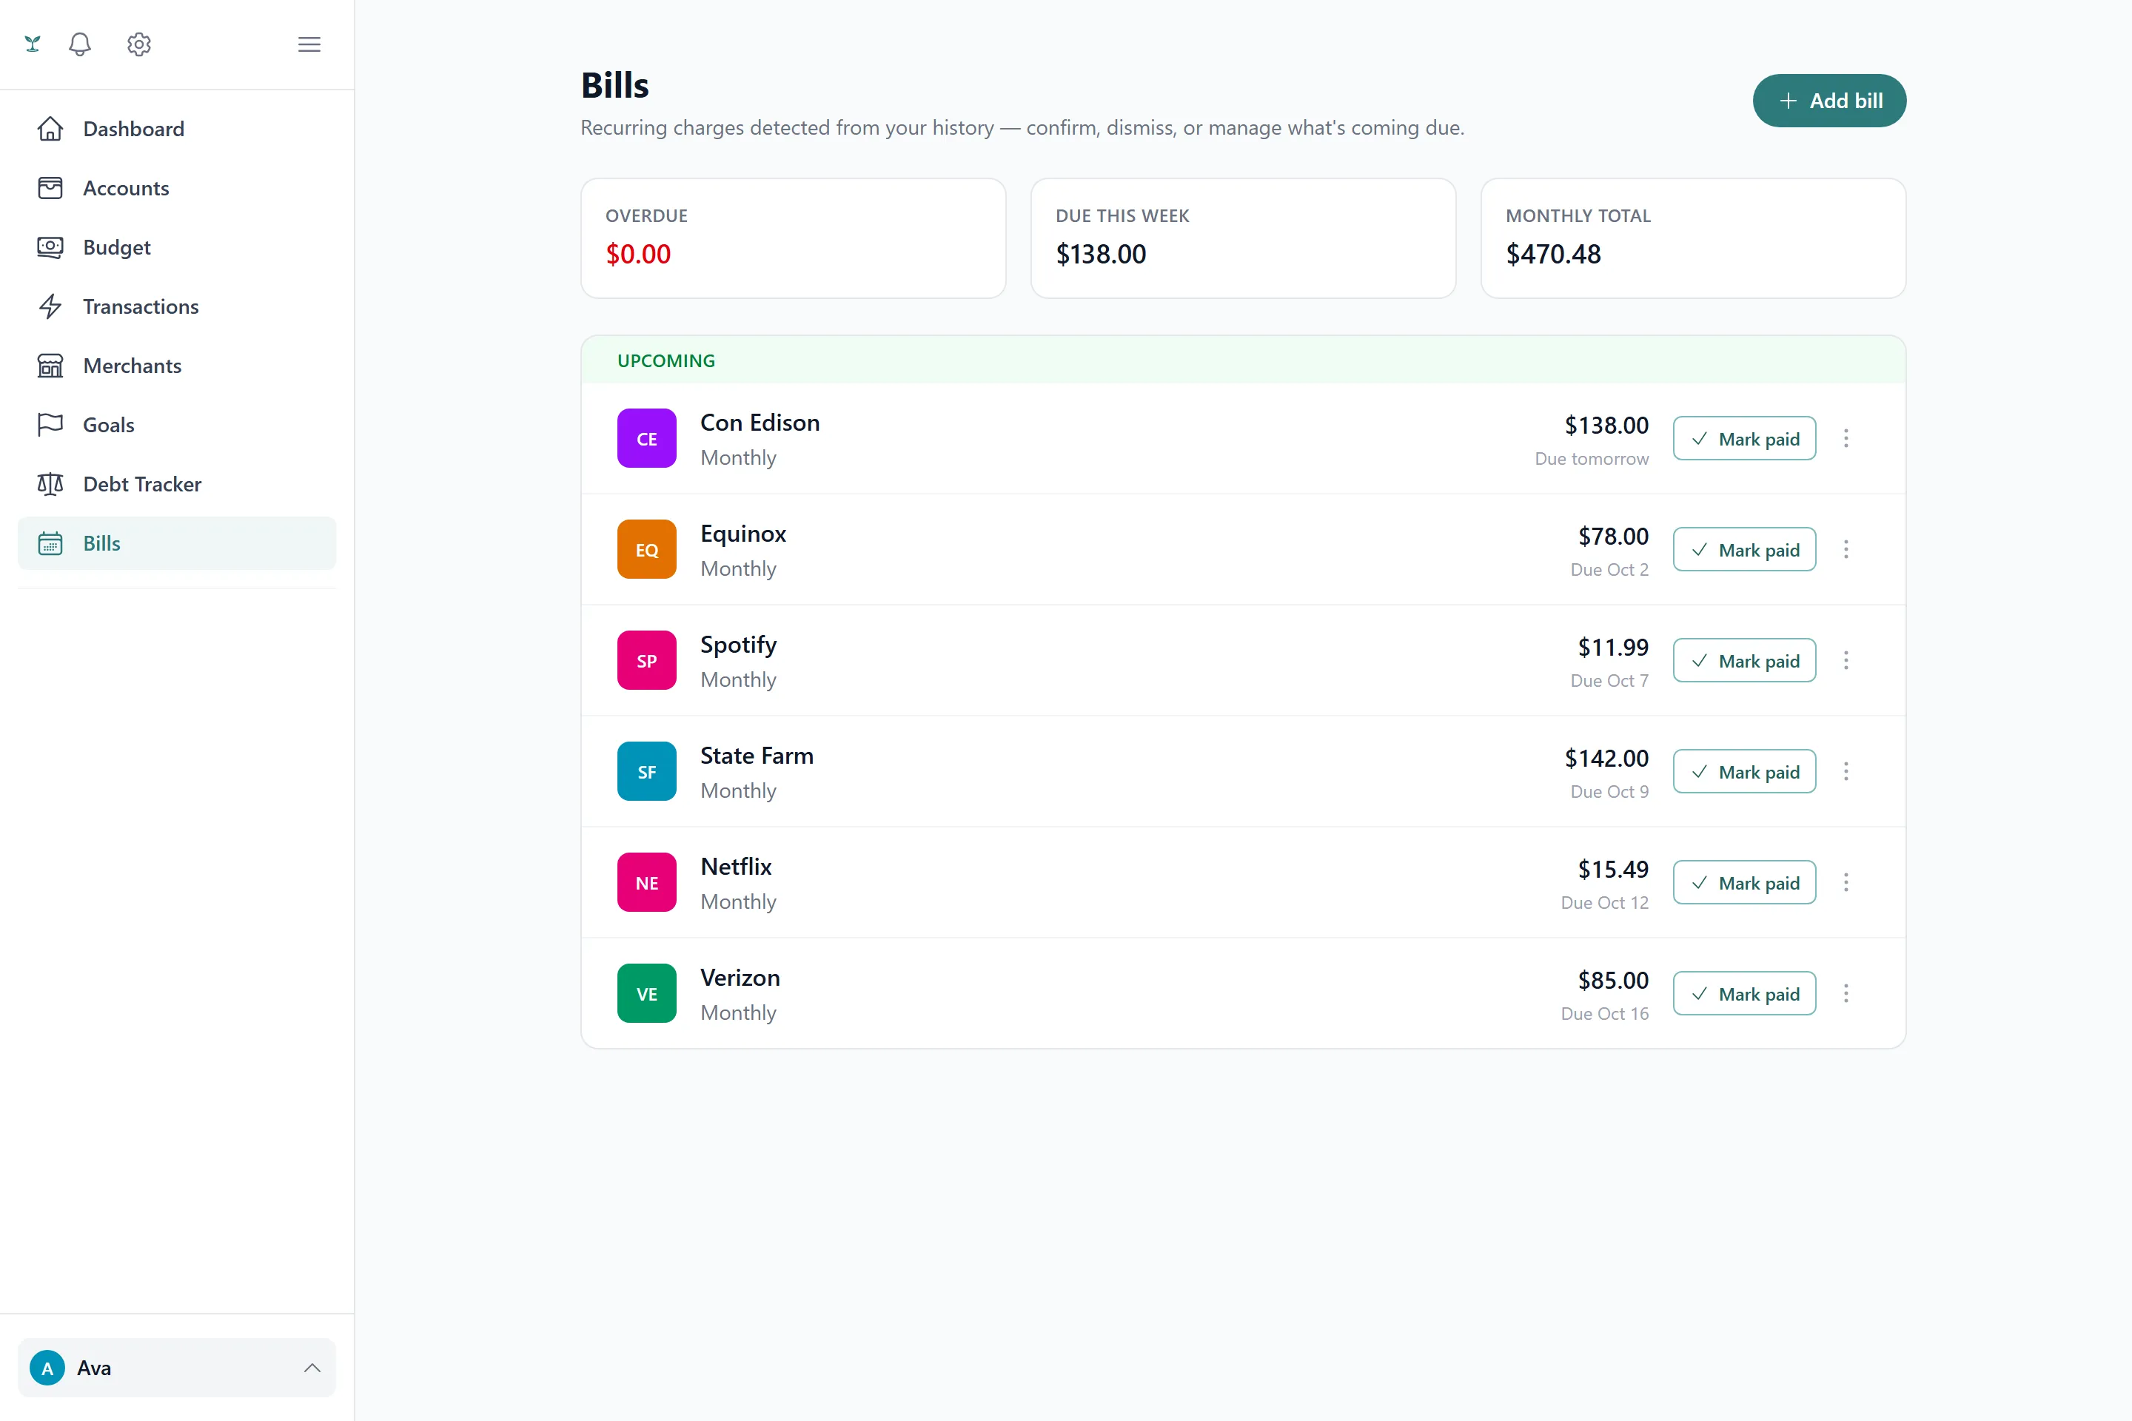This screenshot has width=2132, height=1421.
Task: Click the Dashboard home icon
Action: 51,129
